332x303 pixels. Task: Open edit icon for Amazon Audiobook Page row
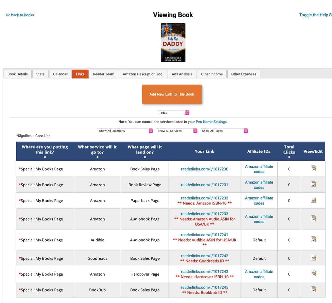[313, 219]
